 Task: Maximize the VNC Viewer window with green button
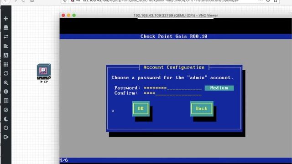(74, 15)
